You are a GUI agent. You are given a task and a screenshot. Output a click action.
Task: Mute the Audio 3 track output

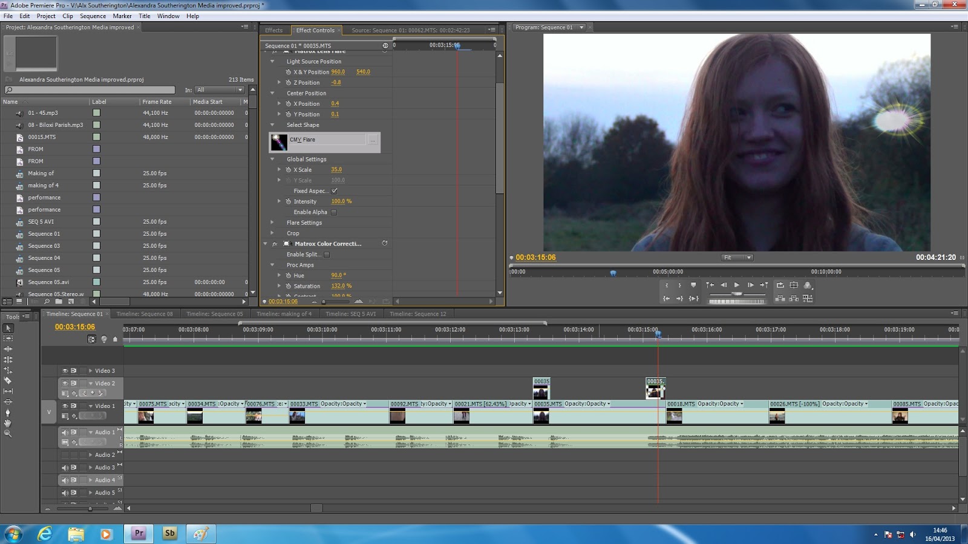point(65,467)
